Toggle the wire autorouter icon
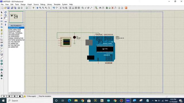Viewport: 184px width, 103px height. tap(96, 8)
